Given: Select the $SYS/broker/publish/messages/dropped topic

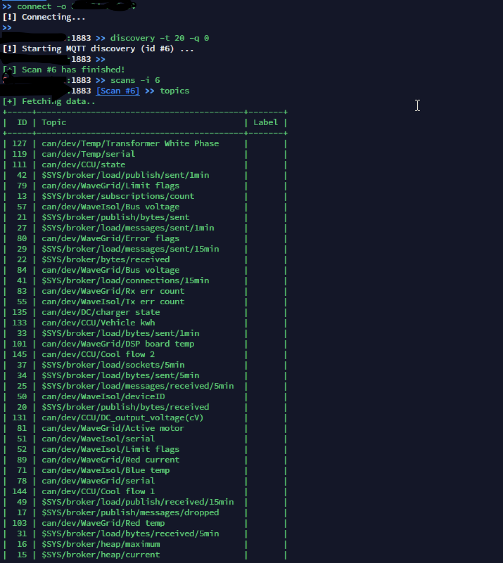Looking at the screenshot, I should point(130,512).
